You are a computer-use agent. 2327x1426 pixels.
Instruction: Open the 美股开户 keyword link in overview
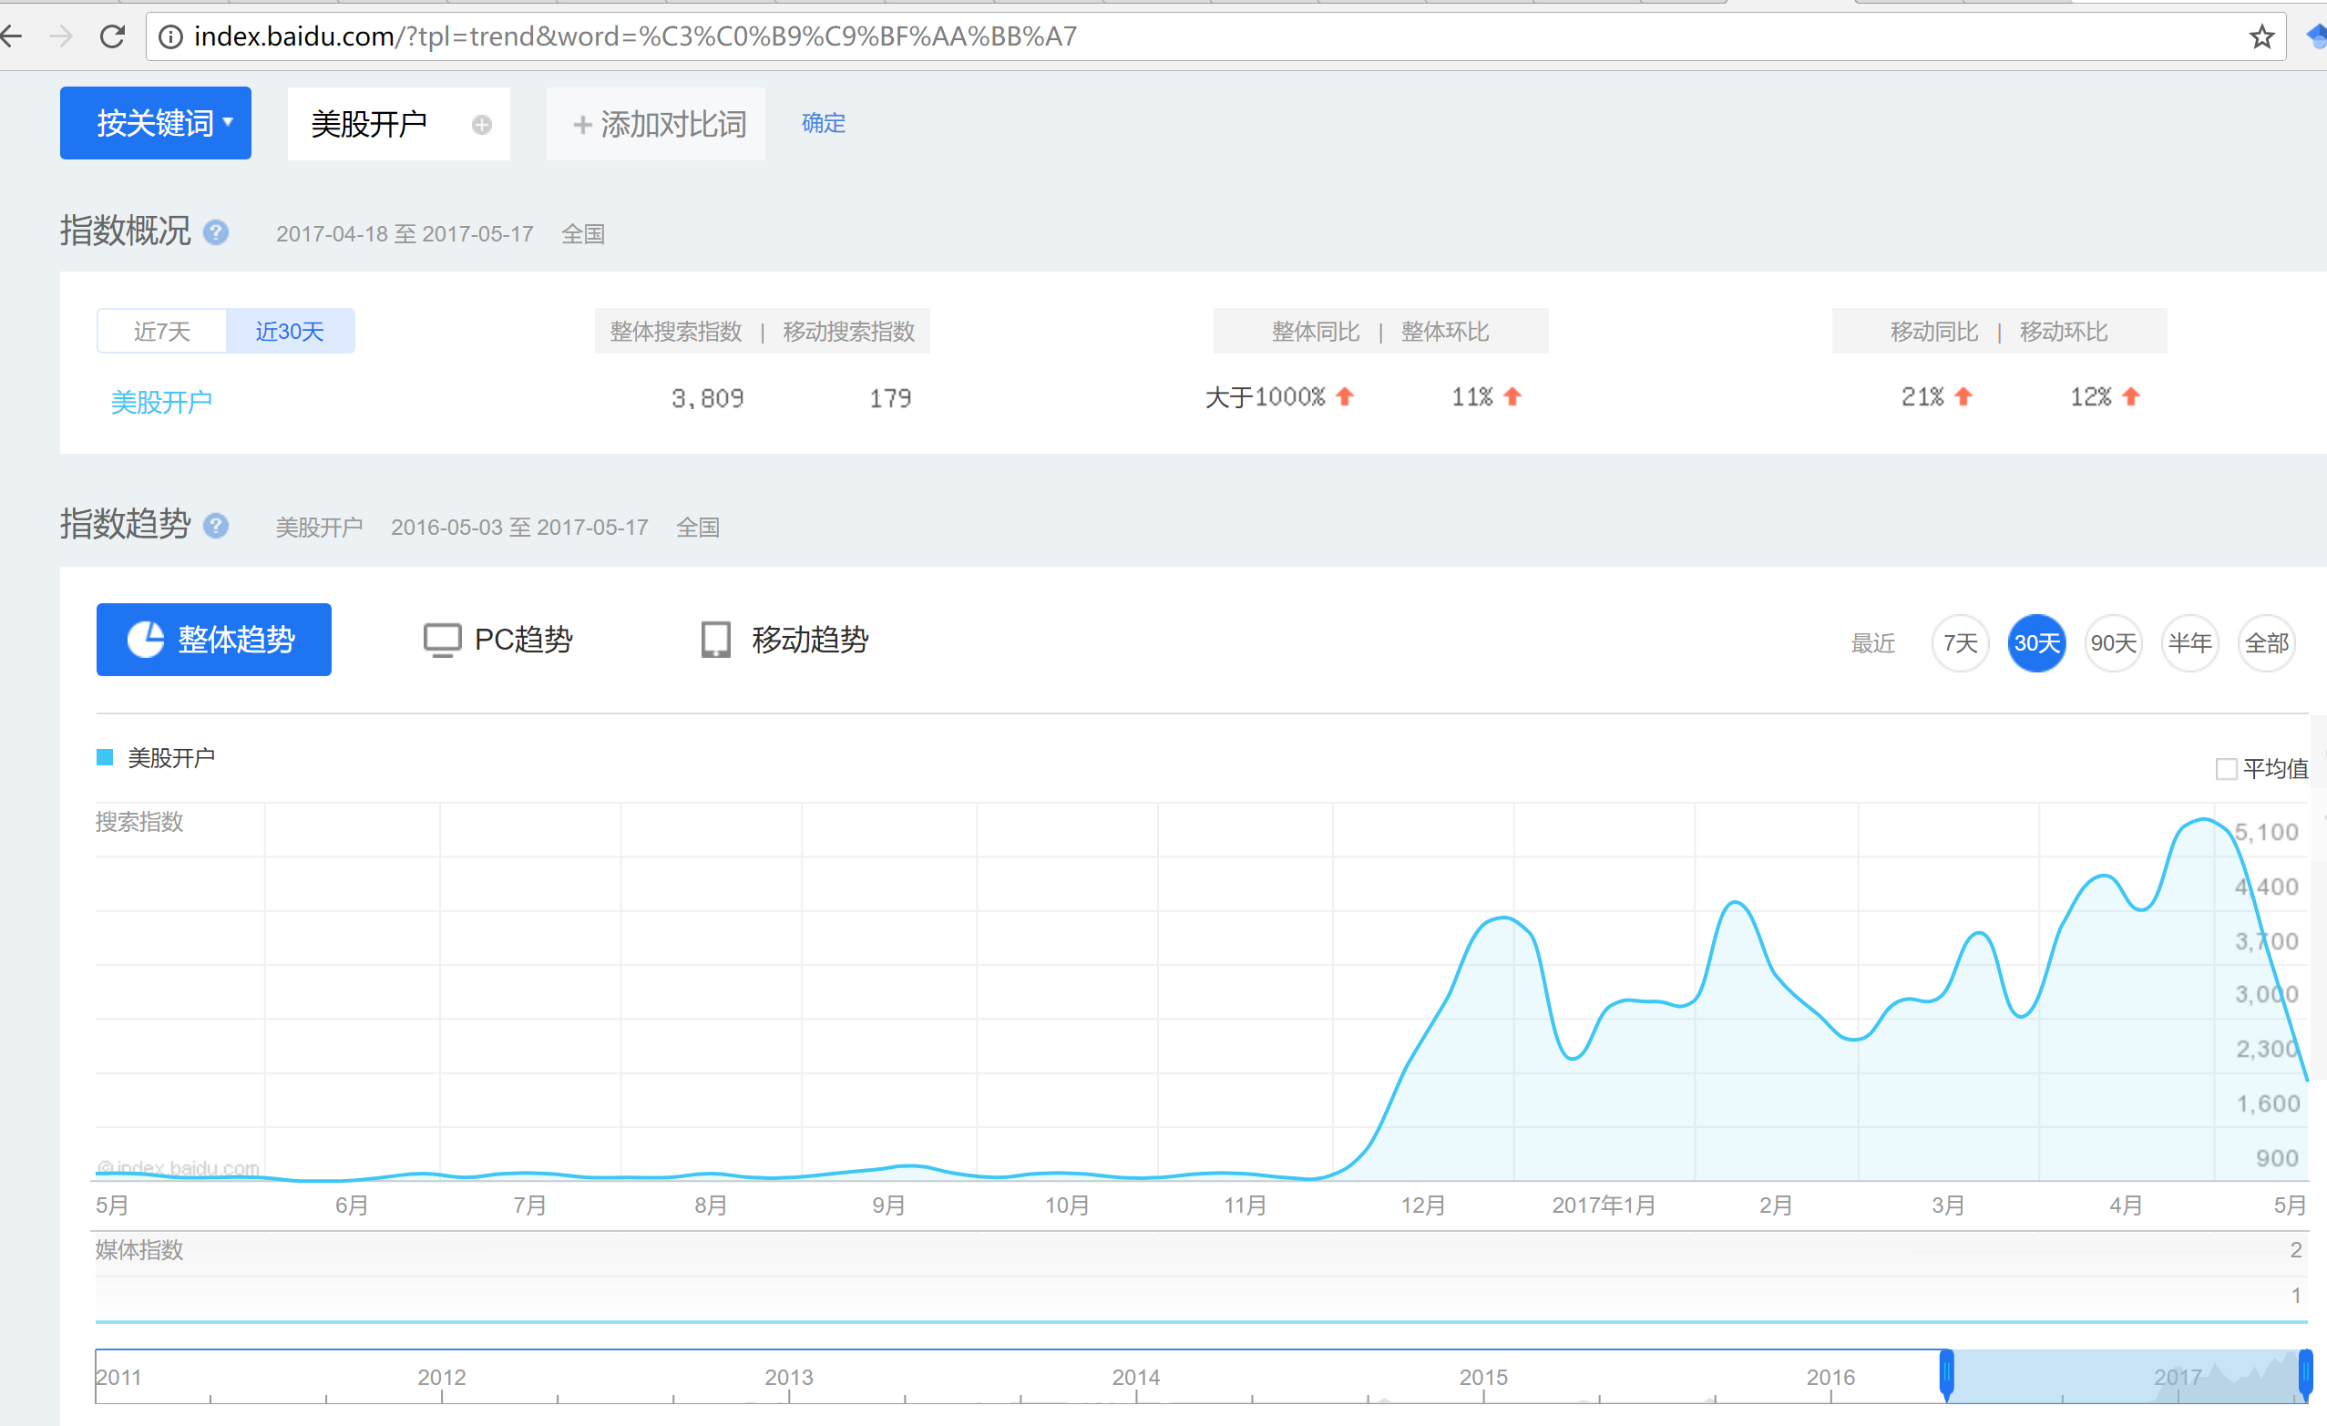[161, 403]
